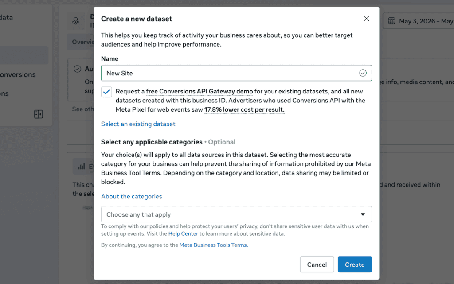454x284 pixels.
Task: Click the 17.8% lower cost per result text
Action: (x=244, y=109)
